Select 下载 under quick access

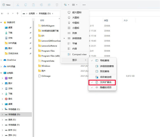[x=10, y=33]
